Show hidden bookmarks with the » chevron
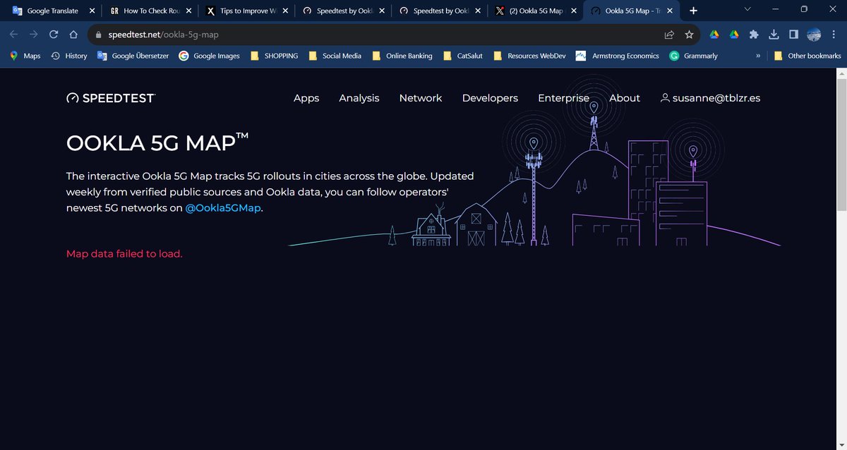The image size is (847, 450). click(758, 56)
